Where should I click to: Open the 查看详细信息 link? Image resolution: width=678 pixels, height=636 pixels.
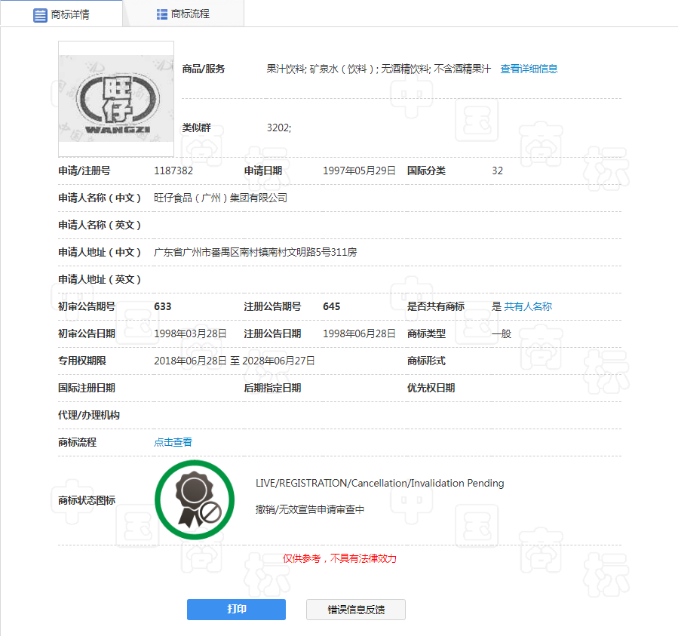529,69
